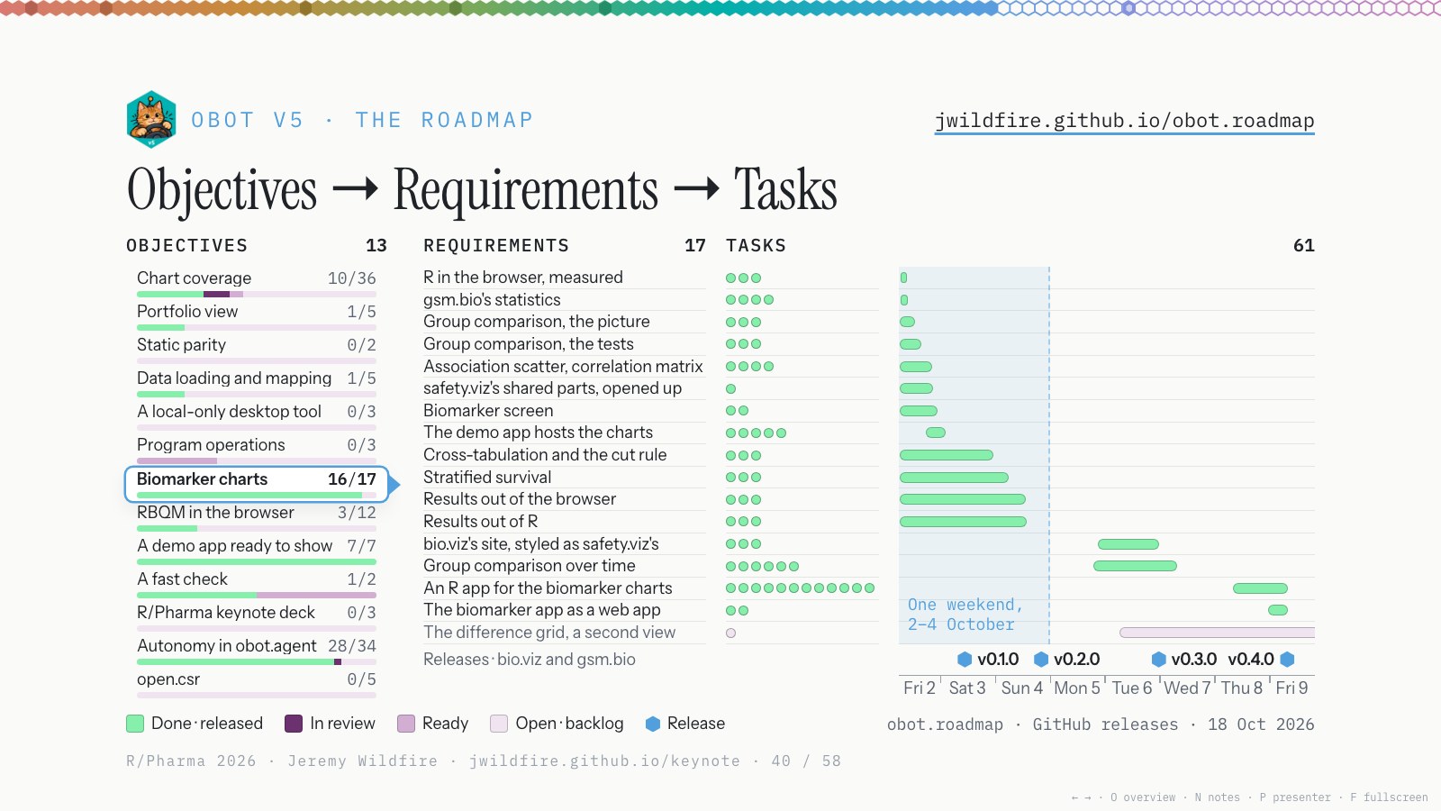
Task: Click An R app for the biomarker charts
Action: tap(565, 588)
